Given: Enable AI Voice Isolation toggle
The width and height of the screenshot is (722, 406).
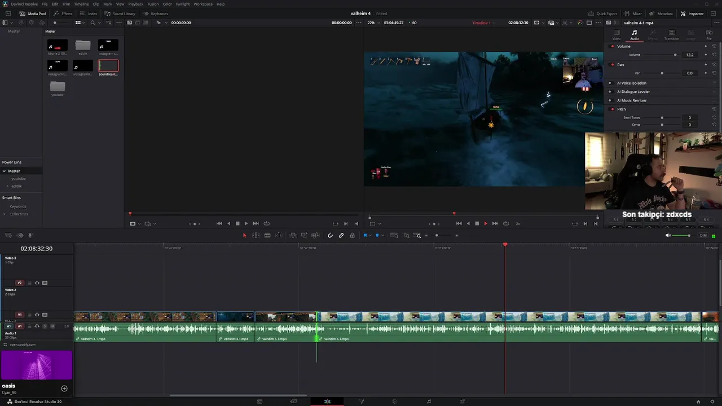Looking at the screenshot, I should [610, 83].
